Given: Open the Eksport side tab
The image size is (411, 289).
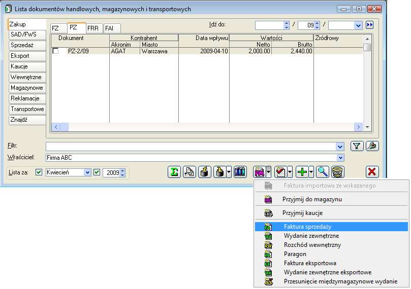Looking at the screenshot, I should click(27, 56).
